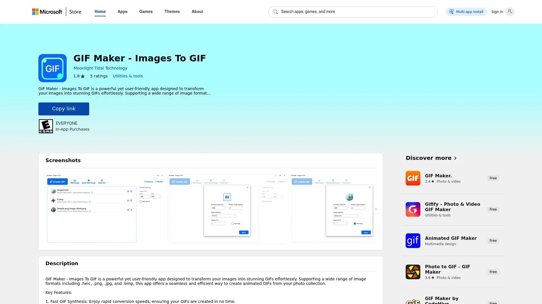Image resolution: width=542 pixels, height=304 pixels.
Task: Select the About tab
Action: click(x=197, y=12)
